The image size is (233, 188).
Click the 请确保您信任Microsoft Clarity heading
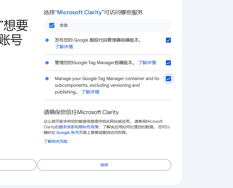(x=81, y=112)
